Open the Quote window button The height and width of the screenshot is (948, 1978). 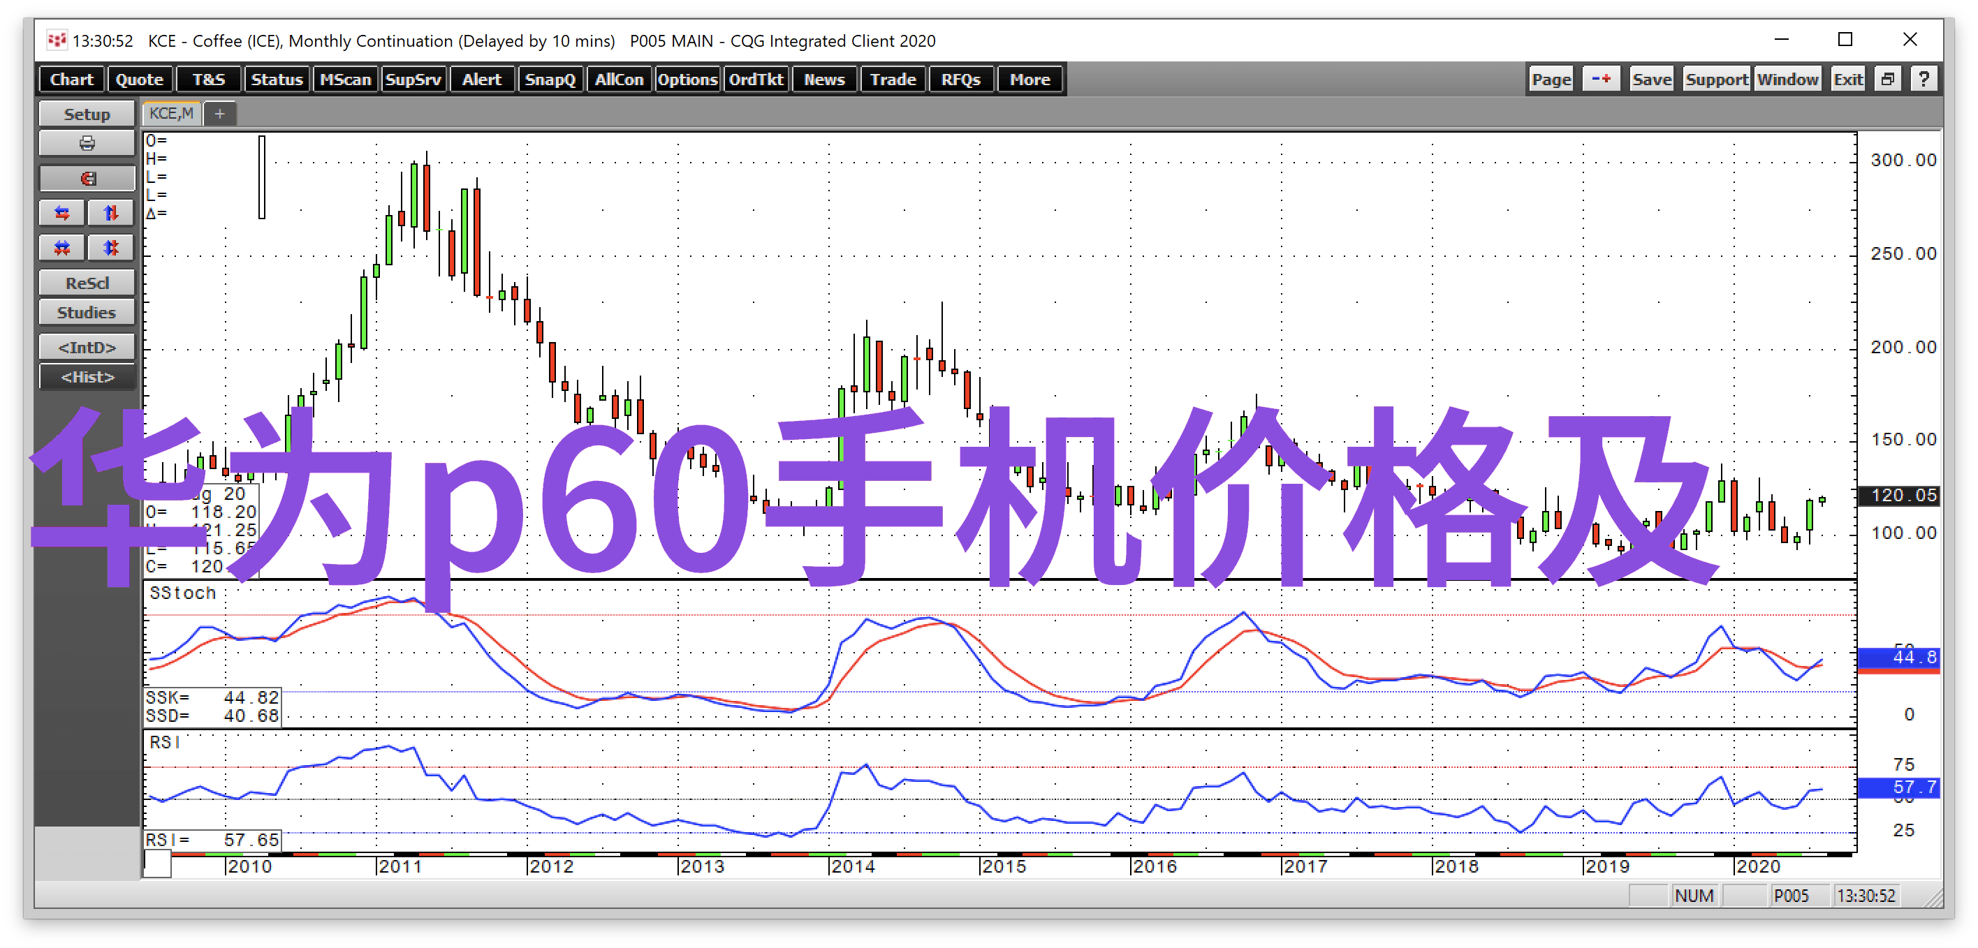pyautogui.click(x=139, y=79)
